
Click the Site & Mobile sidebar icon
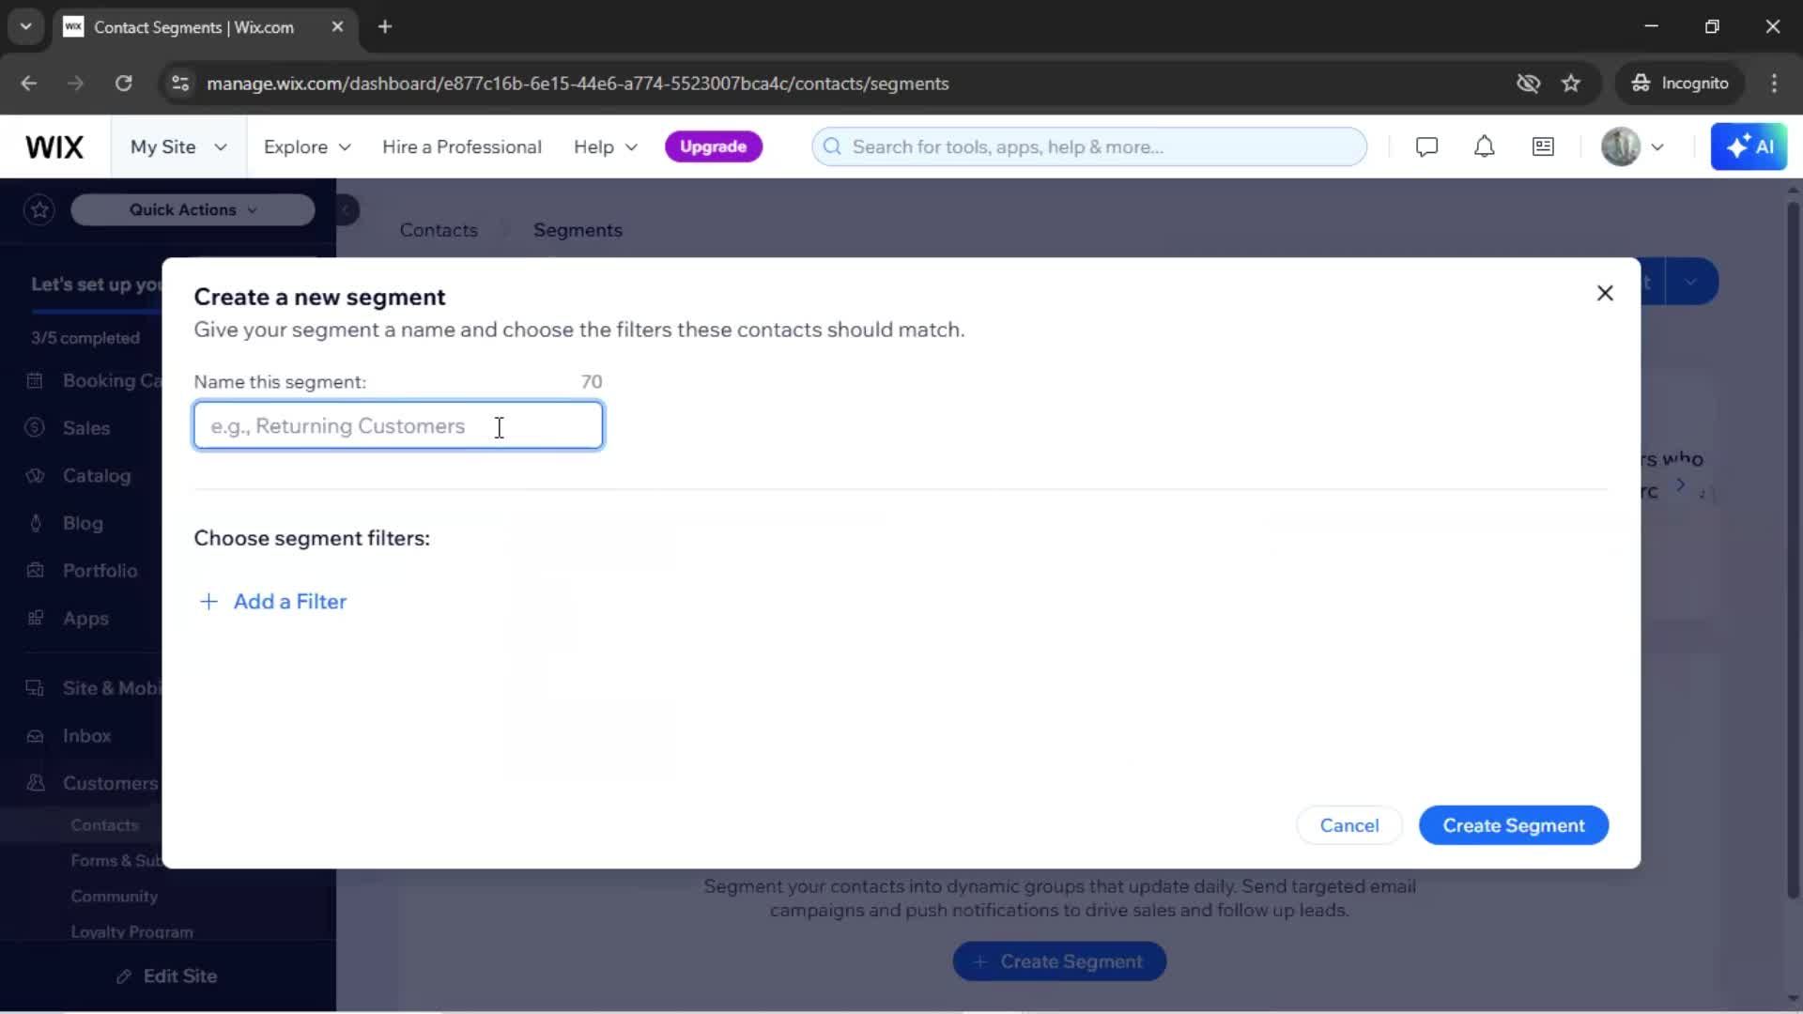(x=35, y=688)
